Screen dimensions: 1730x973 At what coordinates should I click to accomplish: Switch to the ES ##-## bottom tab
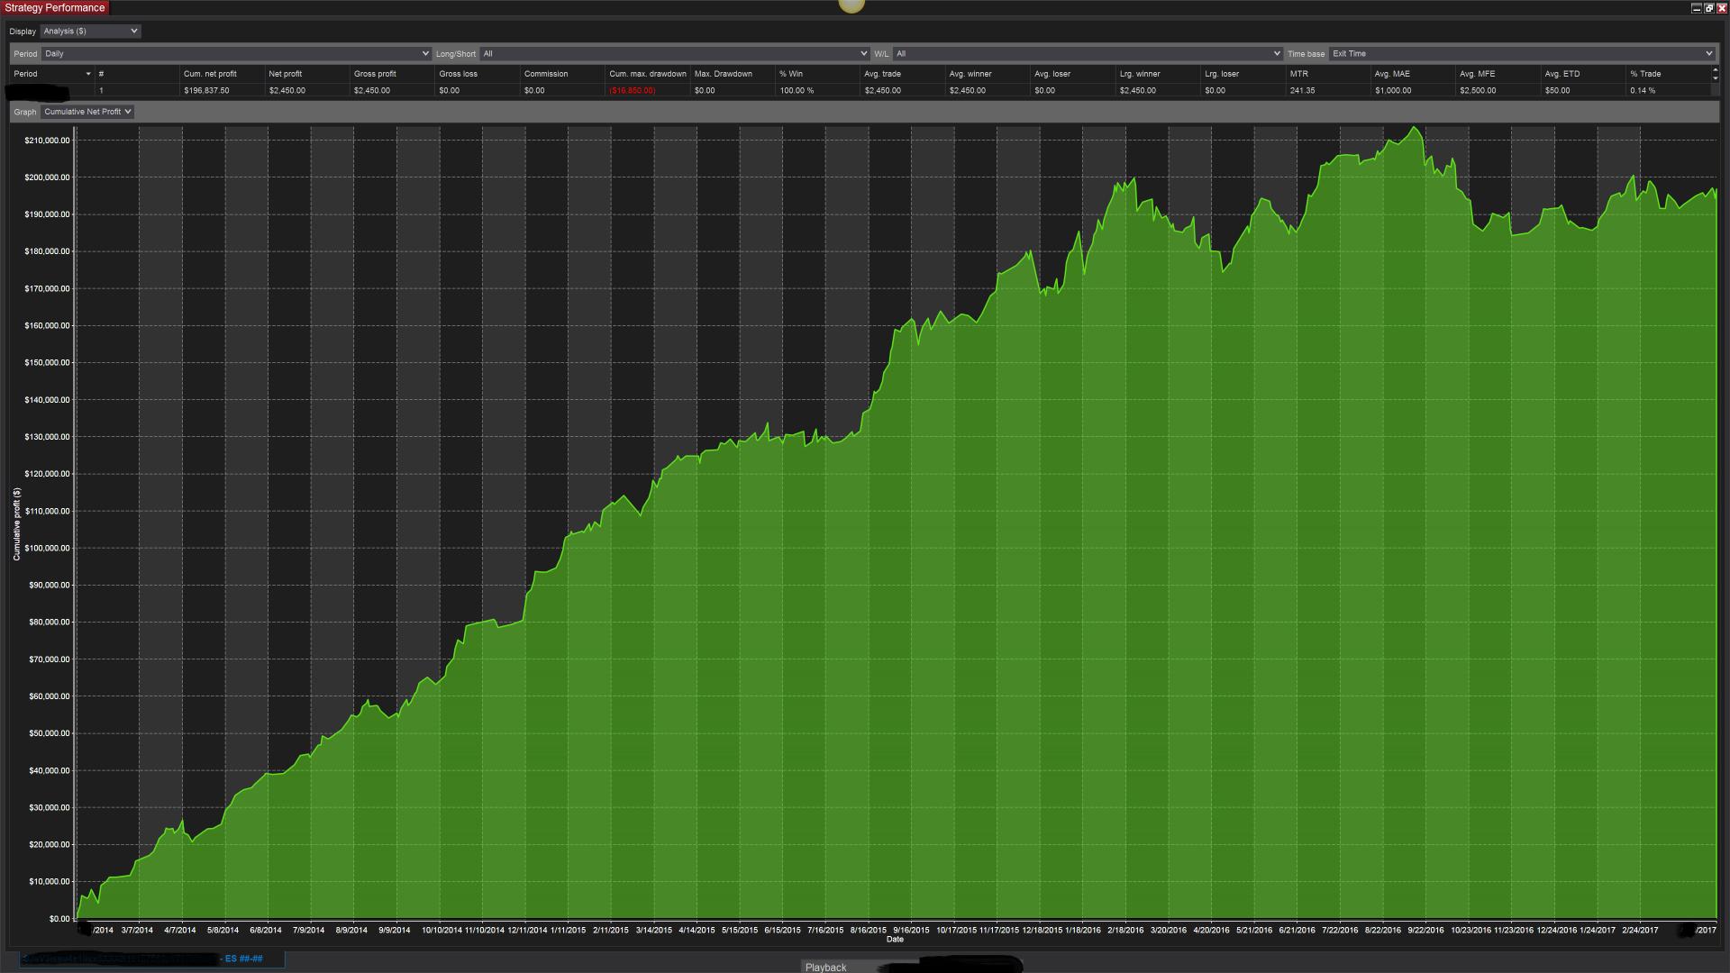click(x=243, y=959)
